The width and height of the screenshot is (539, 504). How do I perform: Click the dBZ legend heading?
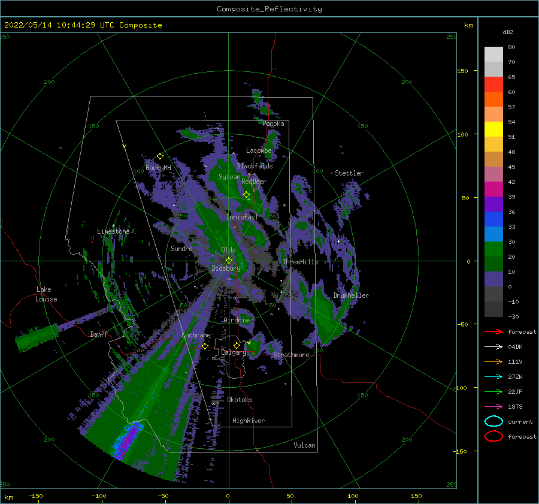point(508,32)
